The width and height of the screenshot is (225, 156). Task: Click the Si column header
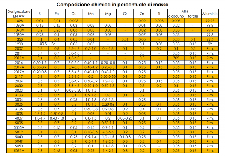coord(40,14)
